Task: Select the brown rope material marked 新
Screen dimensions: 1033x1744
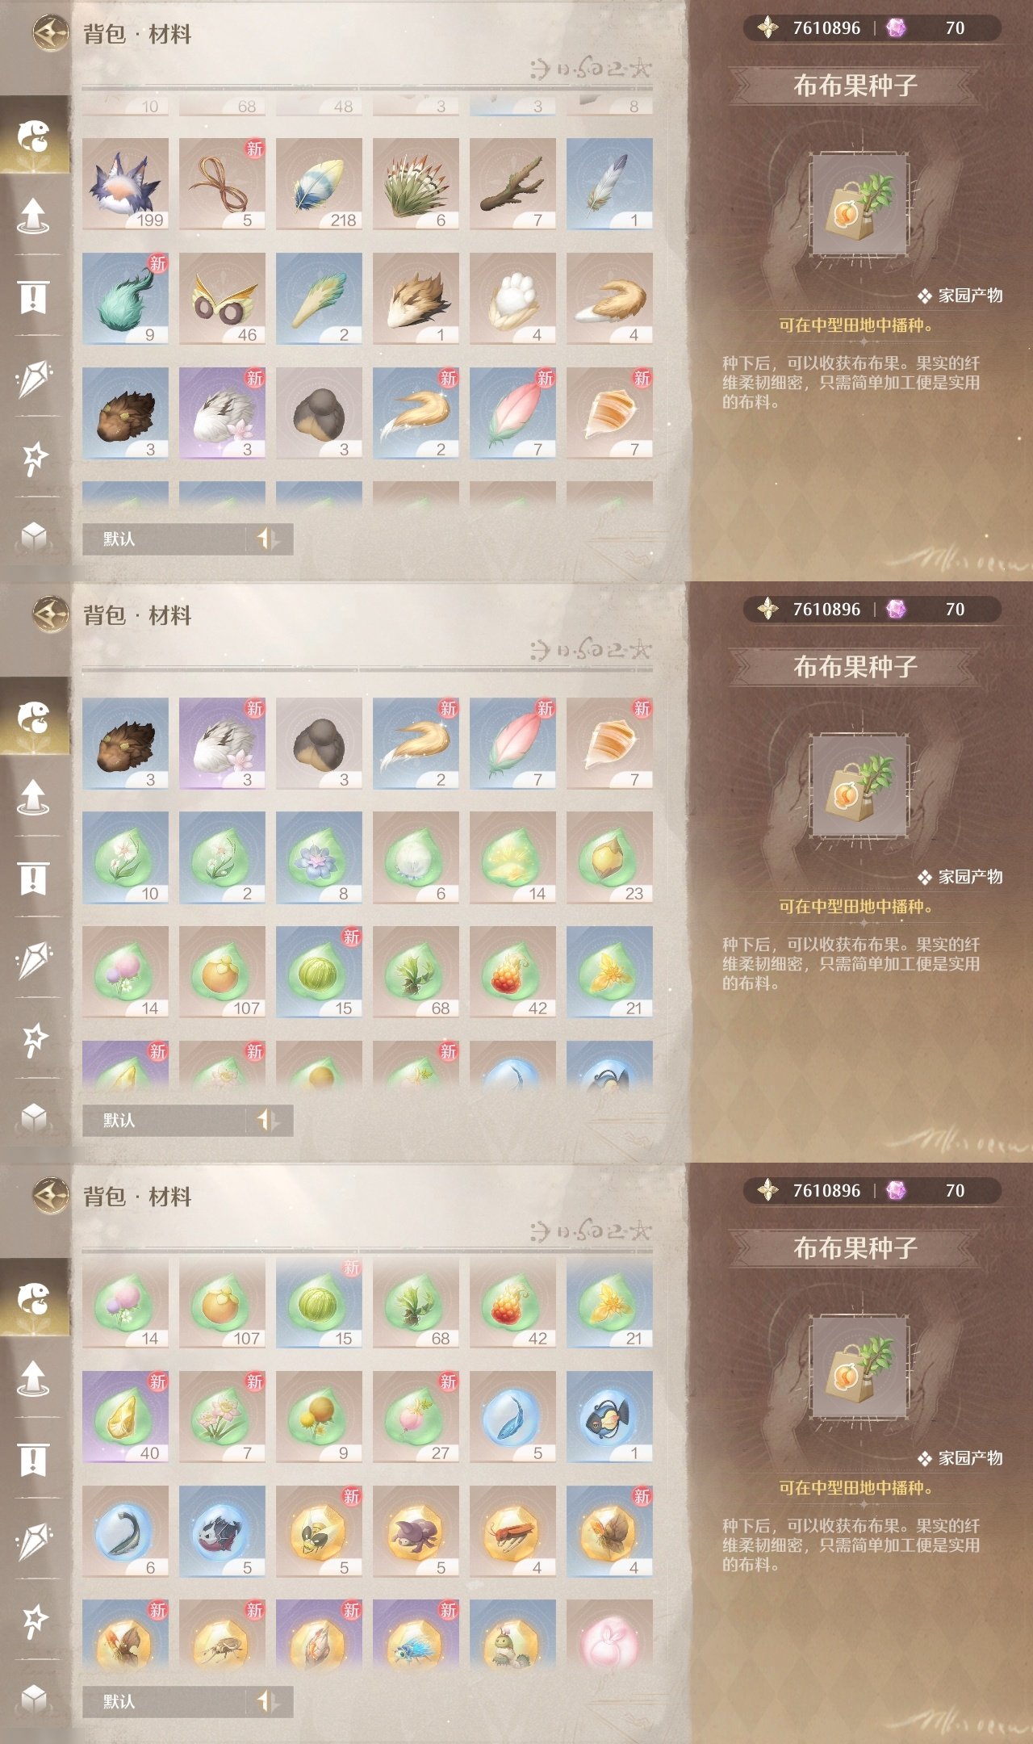Action: pos(222,184)
